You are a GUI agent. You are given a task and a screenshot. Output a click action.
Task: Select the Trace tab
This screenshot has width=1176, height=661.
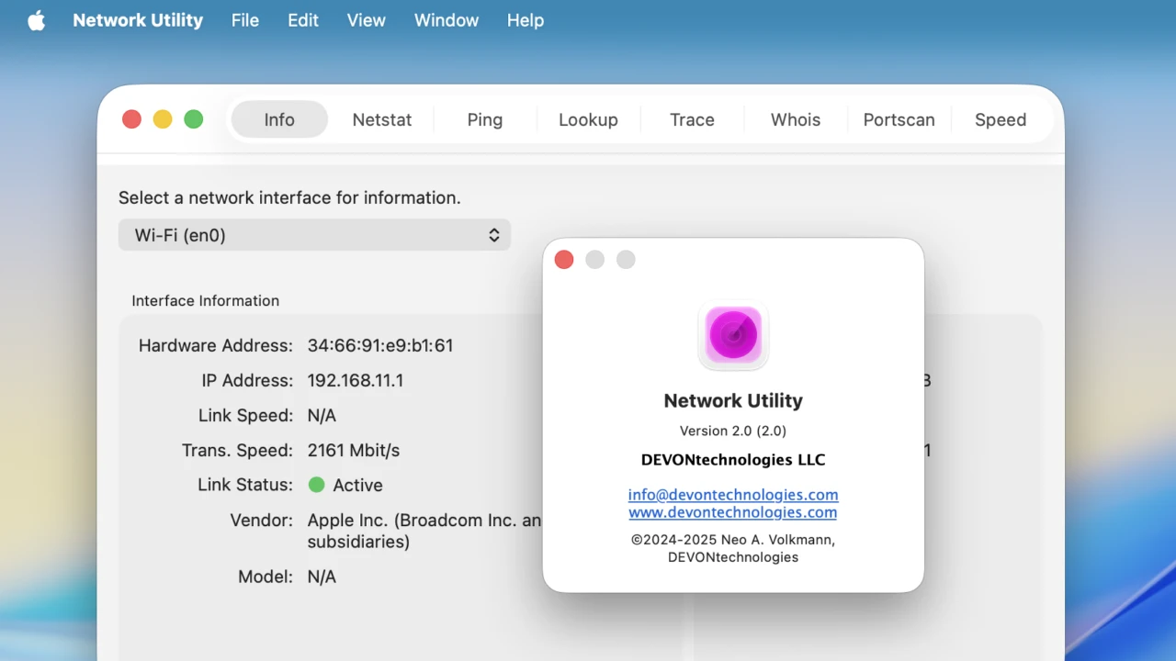pos(692,119)
